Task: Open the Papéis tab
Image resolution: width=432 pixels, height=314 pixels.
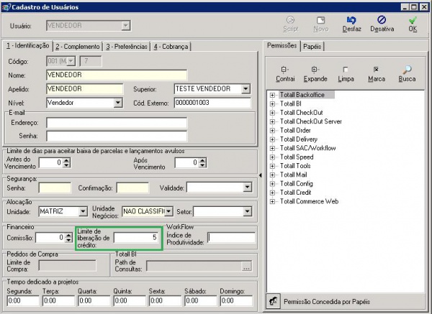Action: (312, 46)
